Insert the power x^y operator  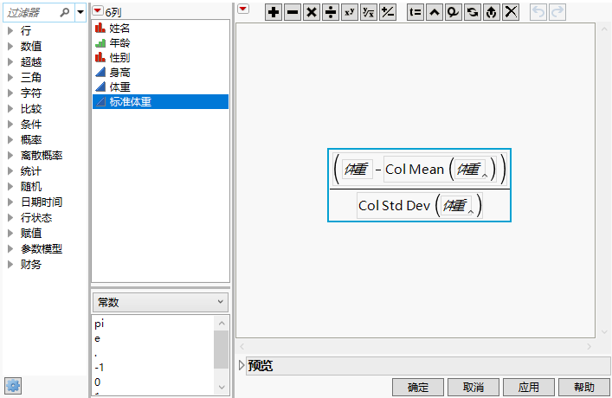[350, 12]
